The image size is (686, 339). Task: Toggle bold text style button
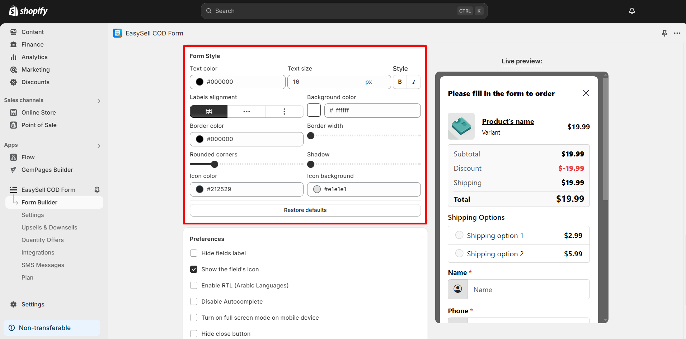[400, 82]
